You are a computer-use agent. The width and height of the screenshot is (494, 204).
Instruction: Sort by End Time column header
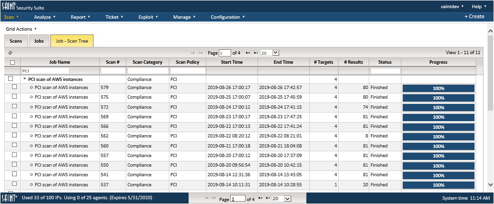[x=283, y=62]
